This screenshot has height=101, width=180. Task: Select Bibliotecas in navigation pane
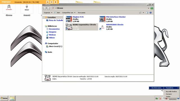click(x=52, y=26)
